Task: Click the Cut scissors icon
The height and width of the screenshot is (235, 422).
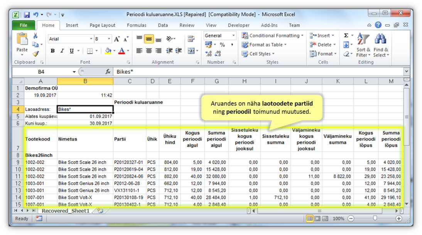Action: (x=35, y=36)
